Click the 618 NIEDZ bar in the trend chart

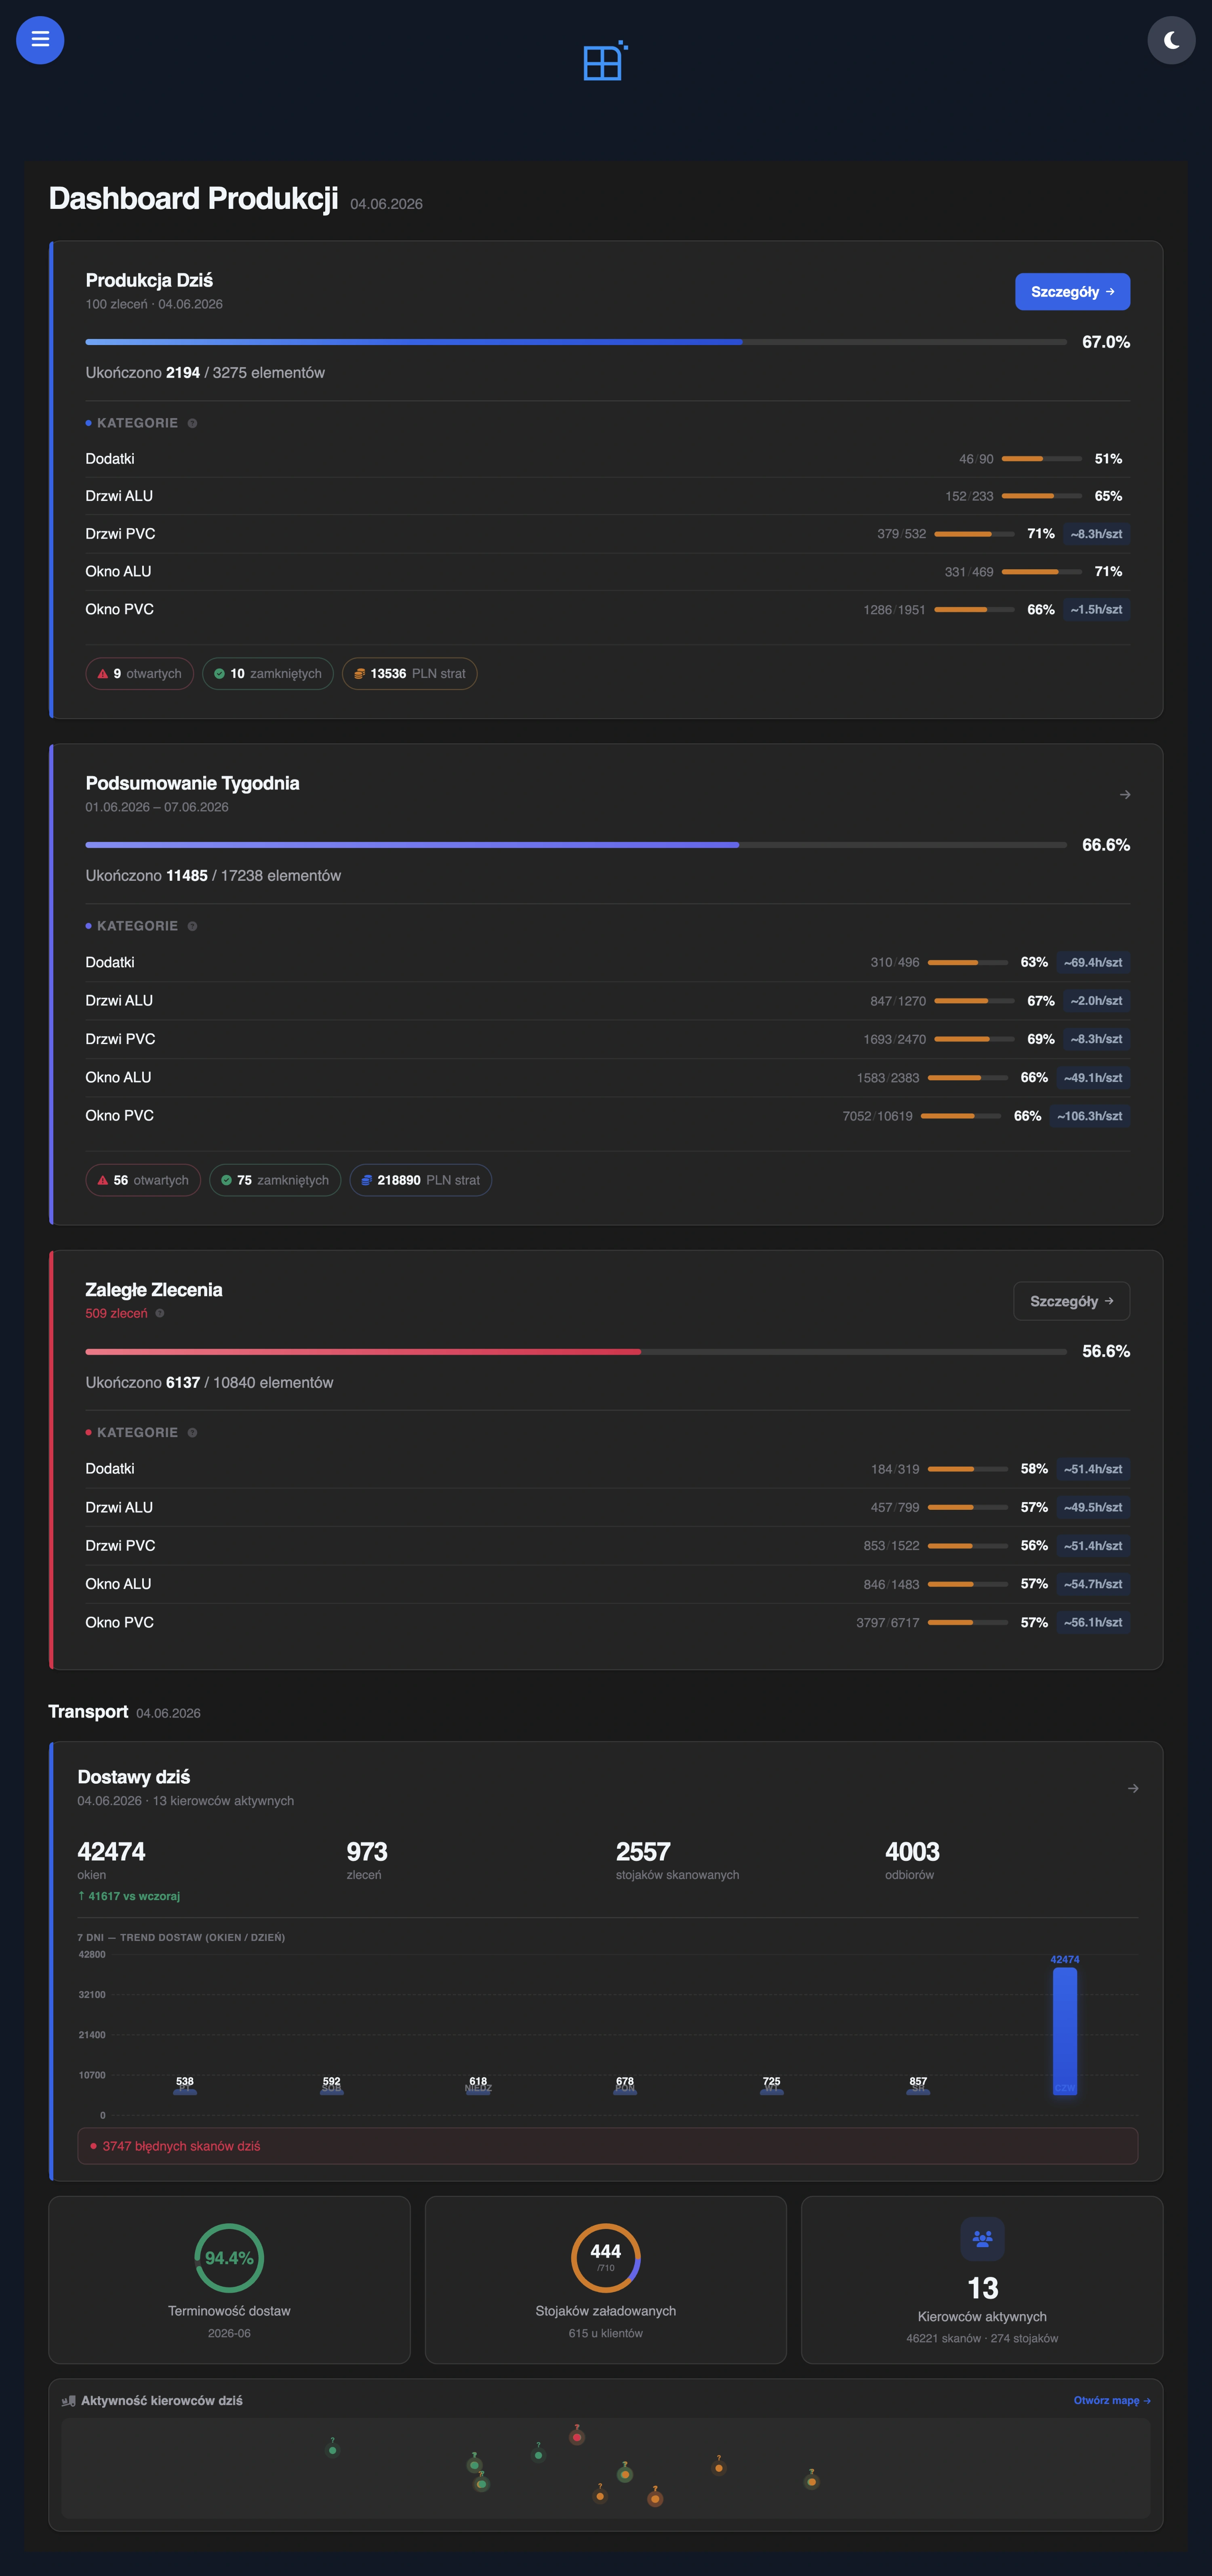[x=478, y=2091]
